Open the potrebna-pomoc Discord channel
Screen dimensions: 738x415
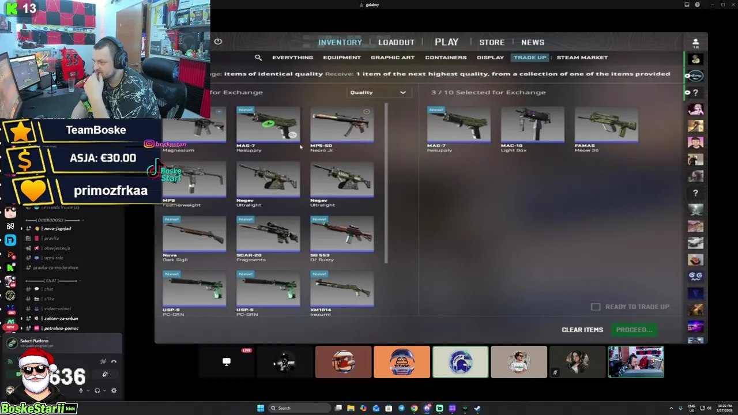(61, 328)
